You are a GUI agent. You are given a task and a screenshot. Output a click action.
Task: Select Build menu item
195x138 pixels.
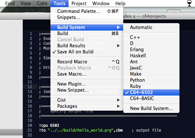87,33
